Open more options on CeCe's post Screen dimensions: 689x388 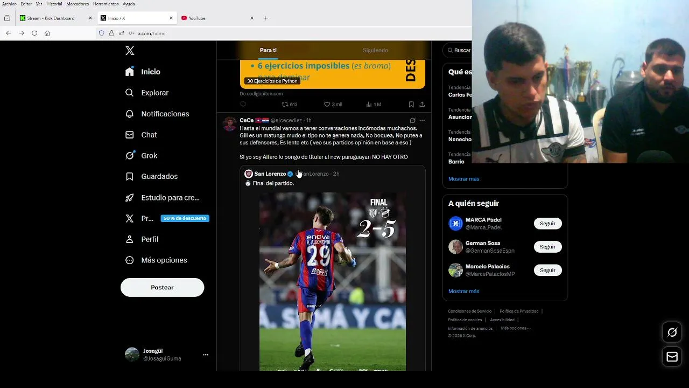click(422, 120)
